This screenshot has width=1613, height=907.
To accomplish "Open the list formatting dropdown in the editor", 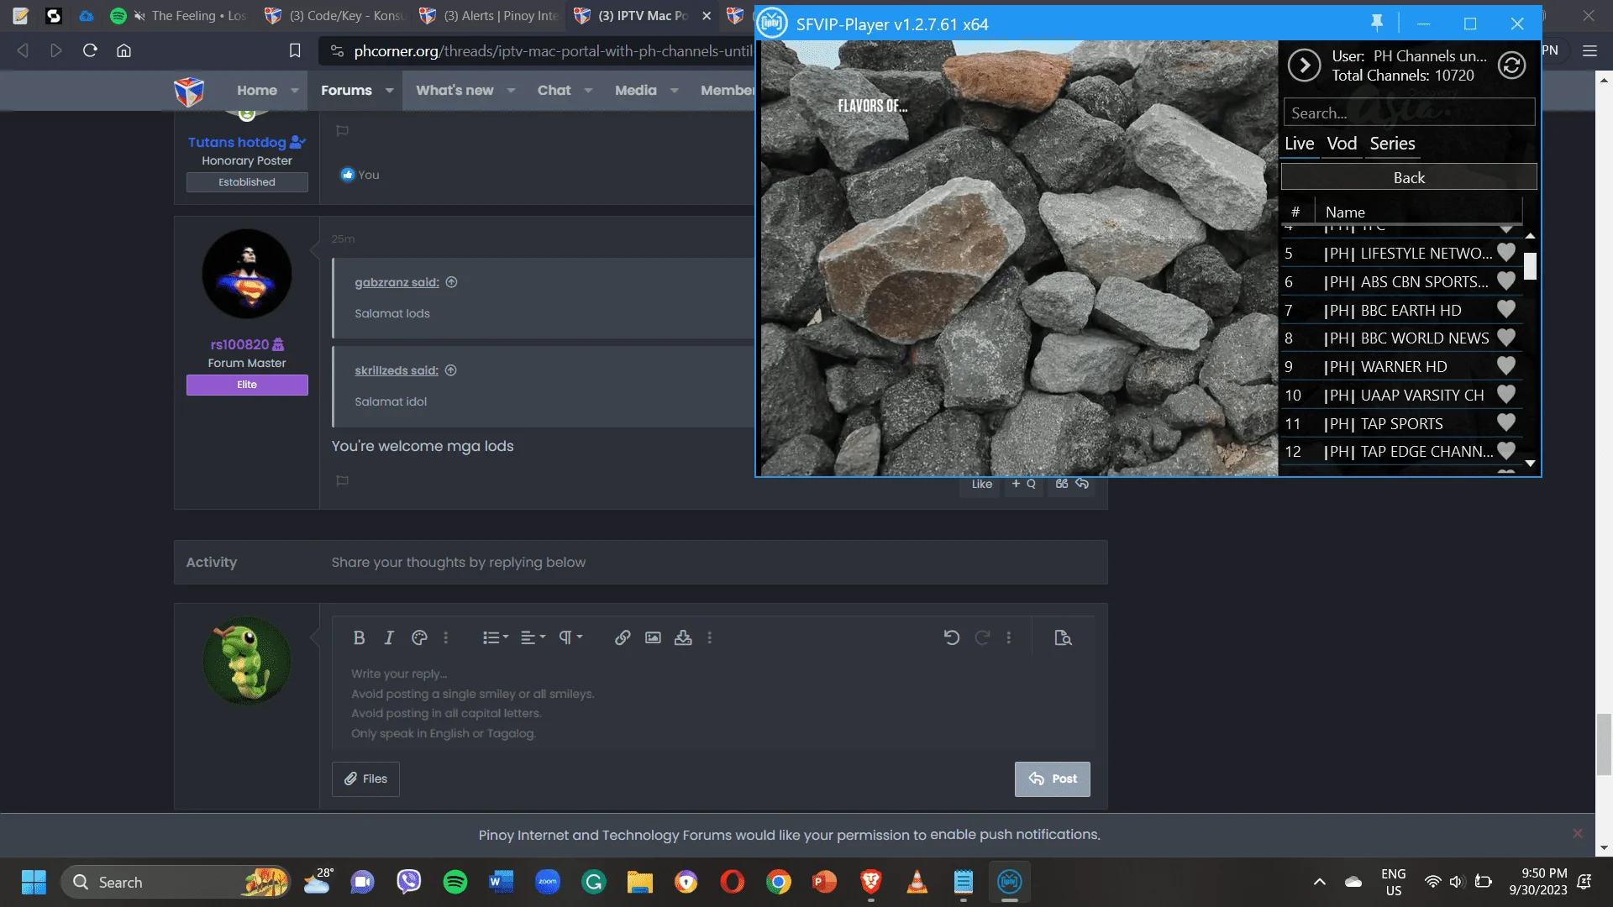I will point(496,638).
